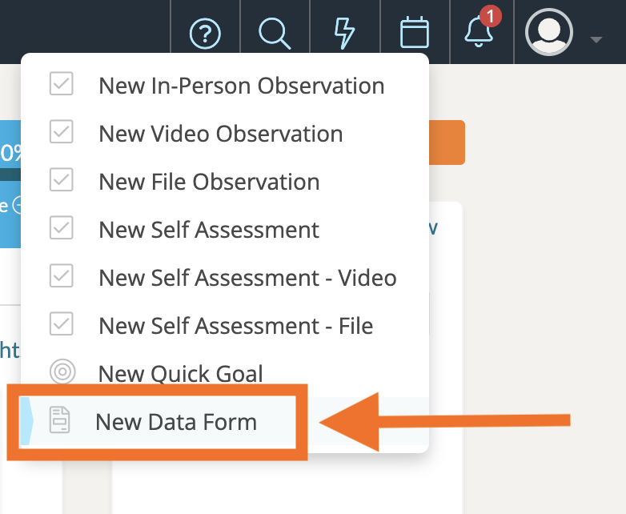Select New Quick Goal option

[180, 374]
